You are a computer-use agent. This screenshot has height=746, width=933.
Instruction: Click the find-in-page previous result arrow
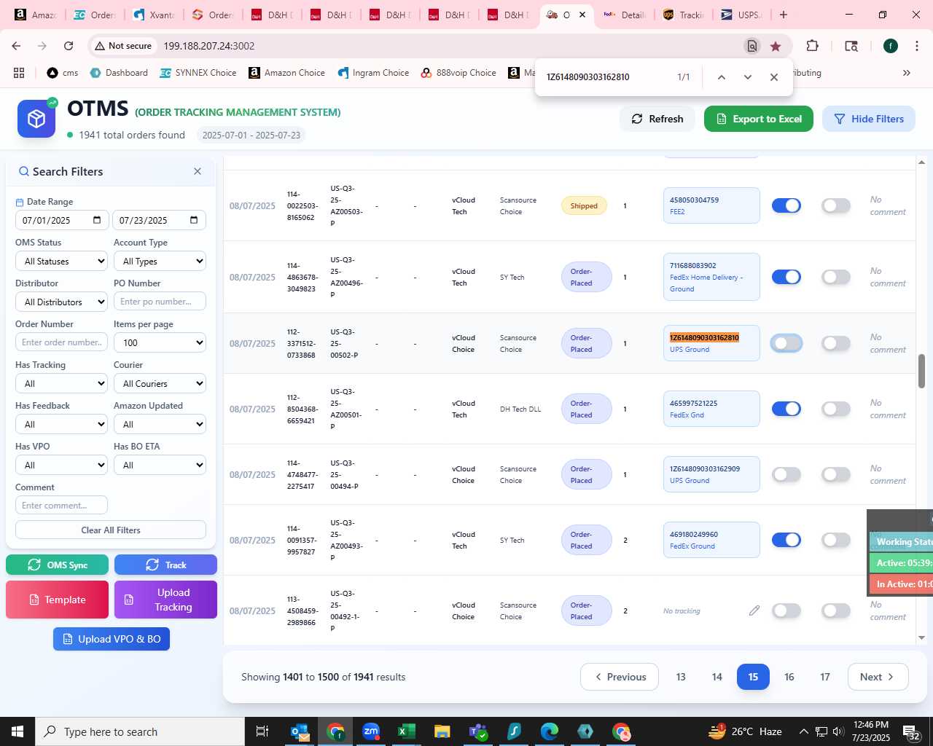coord(721,77)
